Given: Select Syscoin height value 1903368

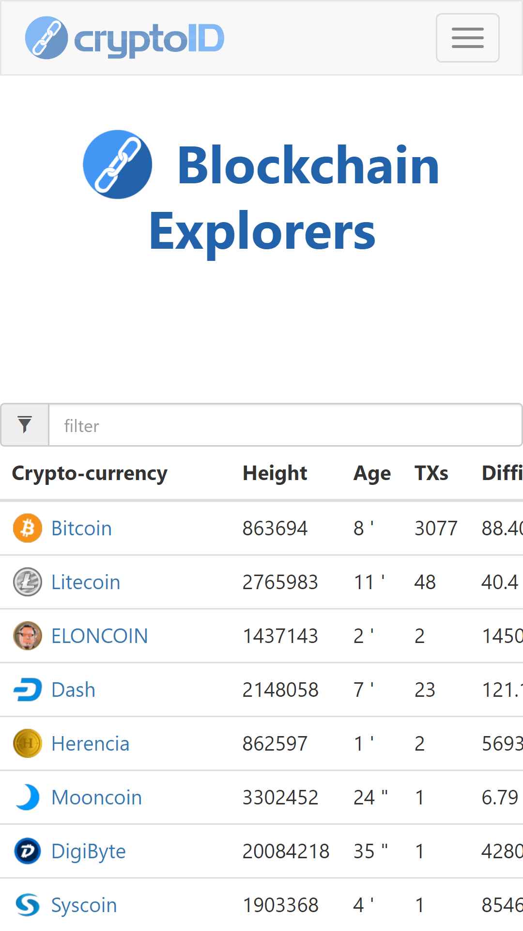Looking at the screenshot, I should click(280, 905).
